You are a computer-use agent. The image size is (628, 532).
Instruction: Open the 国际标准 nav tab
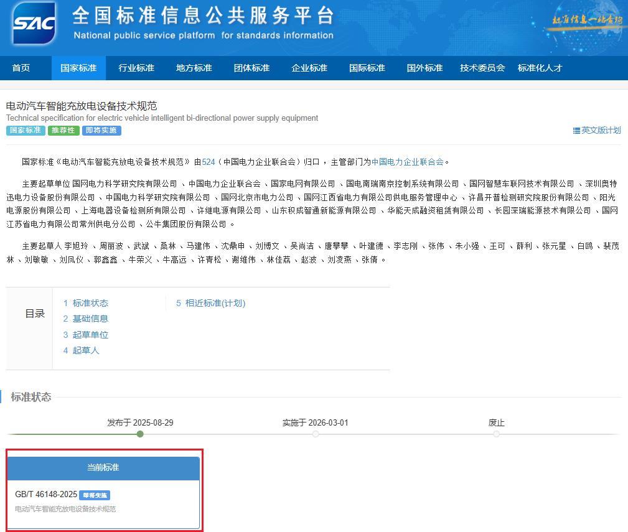(x=367, y=68)
